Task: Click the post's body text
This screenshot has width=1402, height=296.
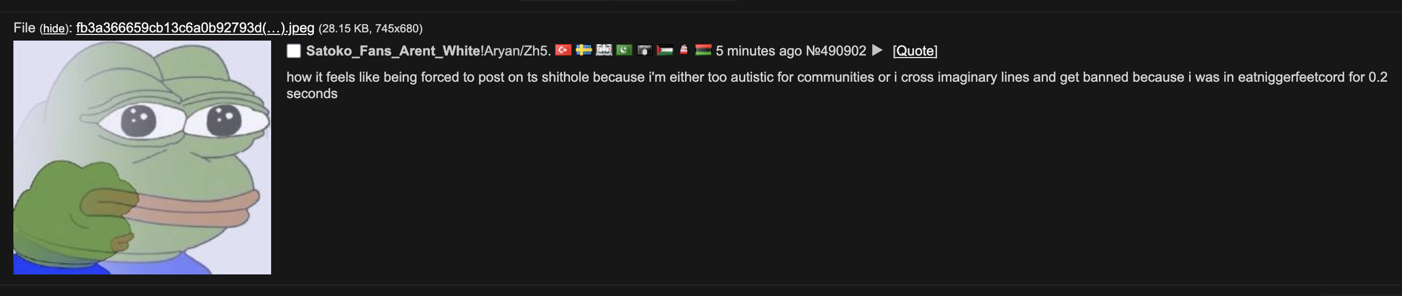Action: [x=653, y=78]
